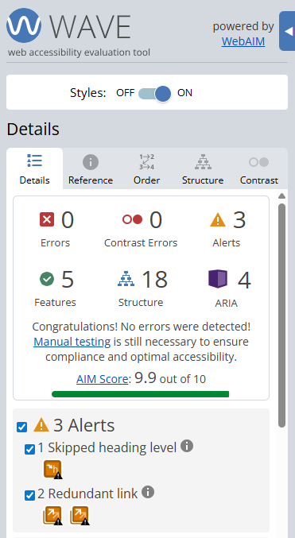
Task: Open info for Redundant link
Action: click(148, 492)
